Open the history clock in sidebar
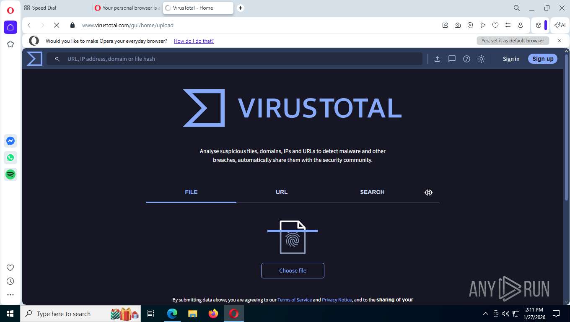This screenshot has height=322, width=570. [x=10, y=281]
